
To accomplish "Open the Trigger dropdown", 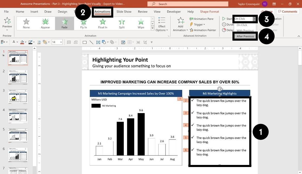I will [x=198, y=25].
